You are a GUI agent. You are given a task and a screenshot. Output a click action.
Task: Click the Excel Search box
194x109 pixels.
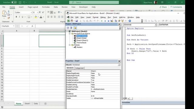coord(94,2)
